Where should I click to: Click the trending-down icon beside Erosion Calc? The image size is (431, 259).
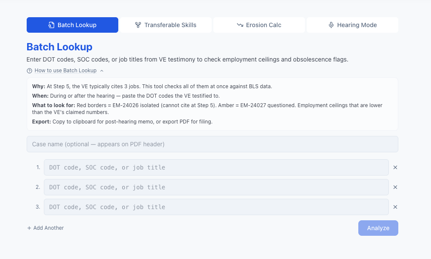point(240,25)
